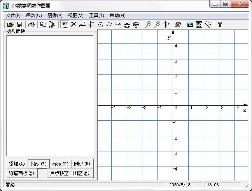Click the 显示(S) button
Viewport: 252px width, 191px height.
point(60,164)
